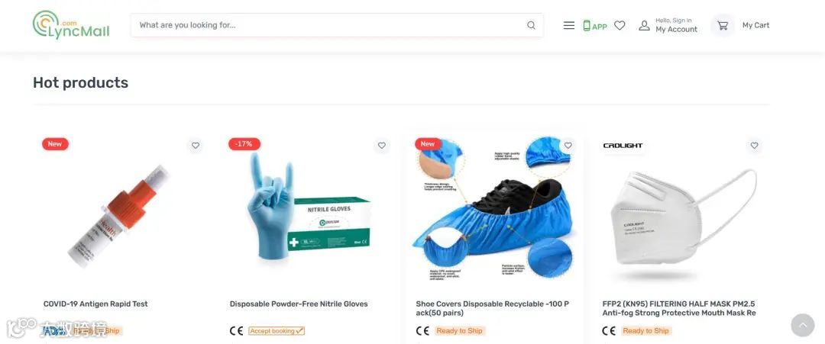Click the scroll-to-top arrow button

pos(802,325)
